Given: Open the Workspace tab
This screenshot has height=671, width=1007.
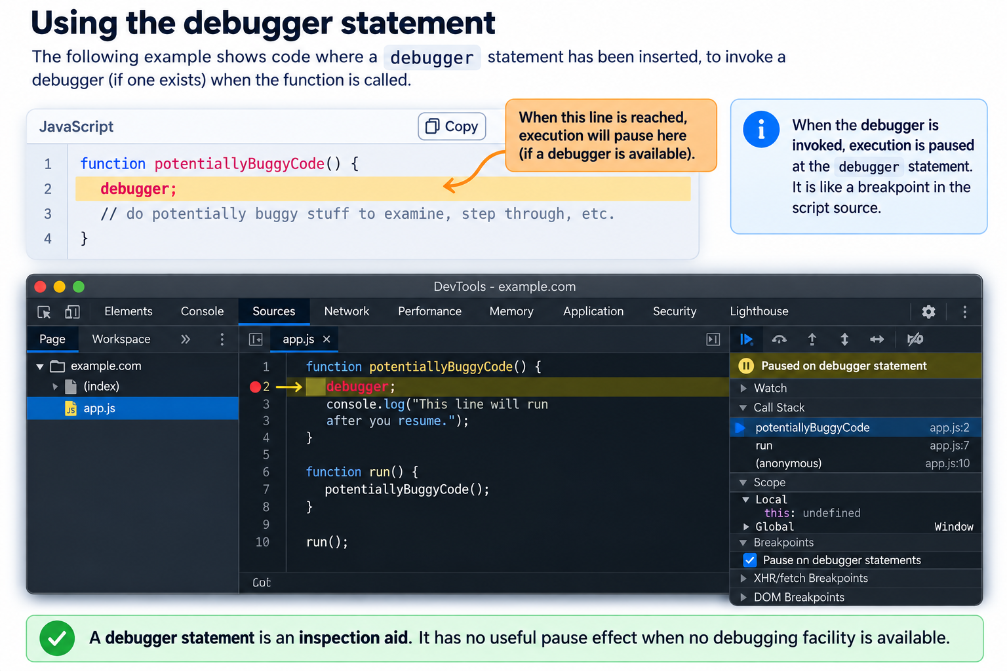Looking at the screenshot, I should [121, 339].
